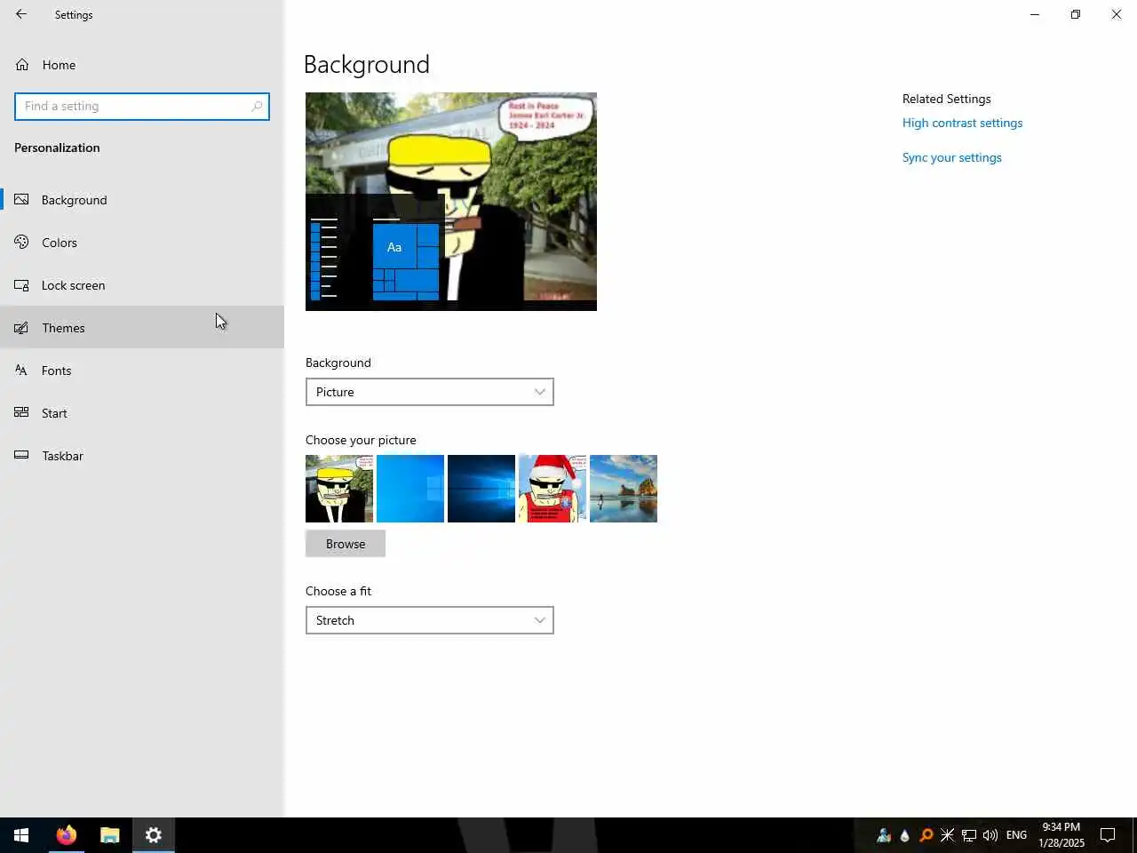The width and height of the screenshot is (1137, 853).
Task: Open the Windows Start button
Action: tap(21, 835)
